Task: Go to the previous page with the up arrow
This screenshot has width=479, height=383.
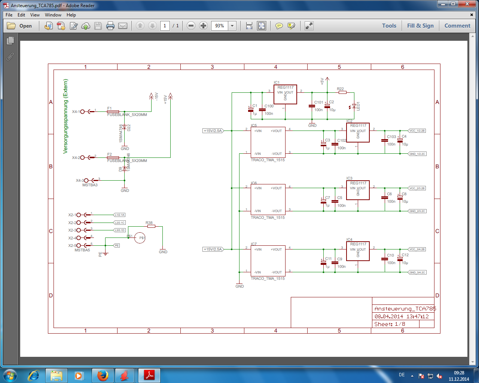Action: coord(140,26)
